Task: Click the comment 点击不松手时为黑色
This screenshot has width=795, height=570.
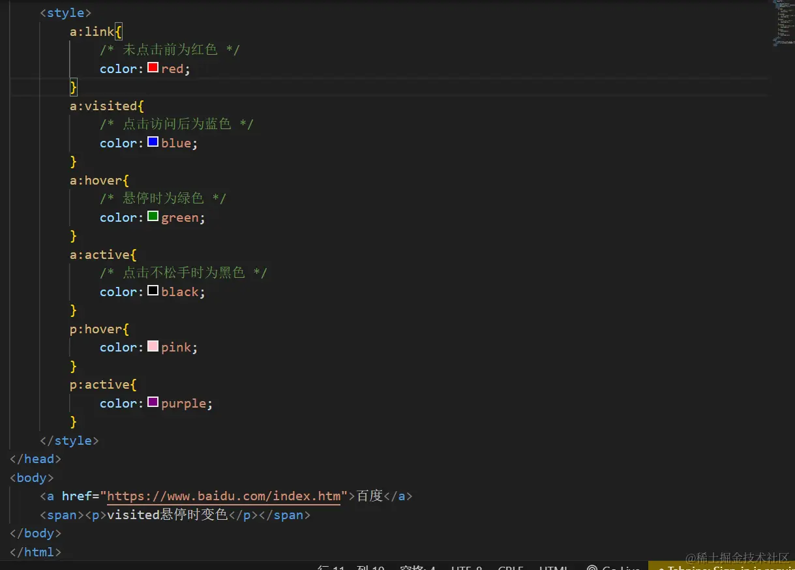Action: click(184, 273)
